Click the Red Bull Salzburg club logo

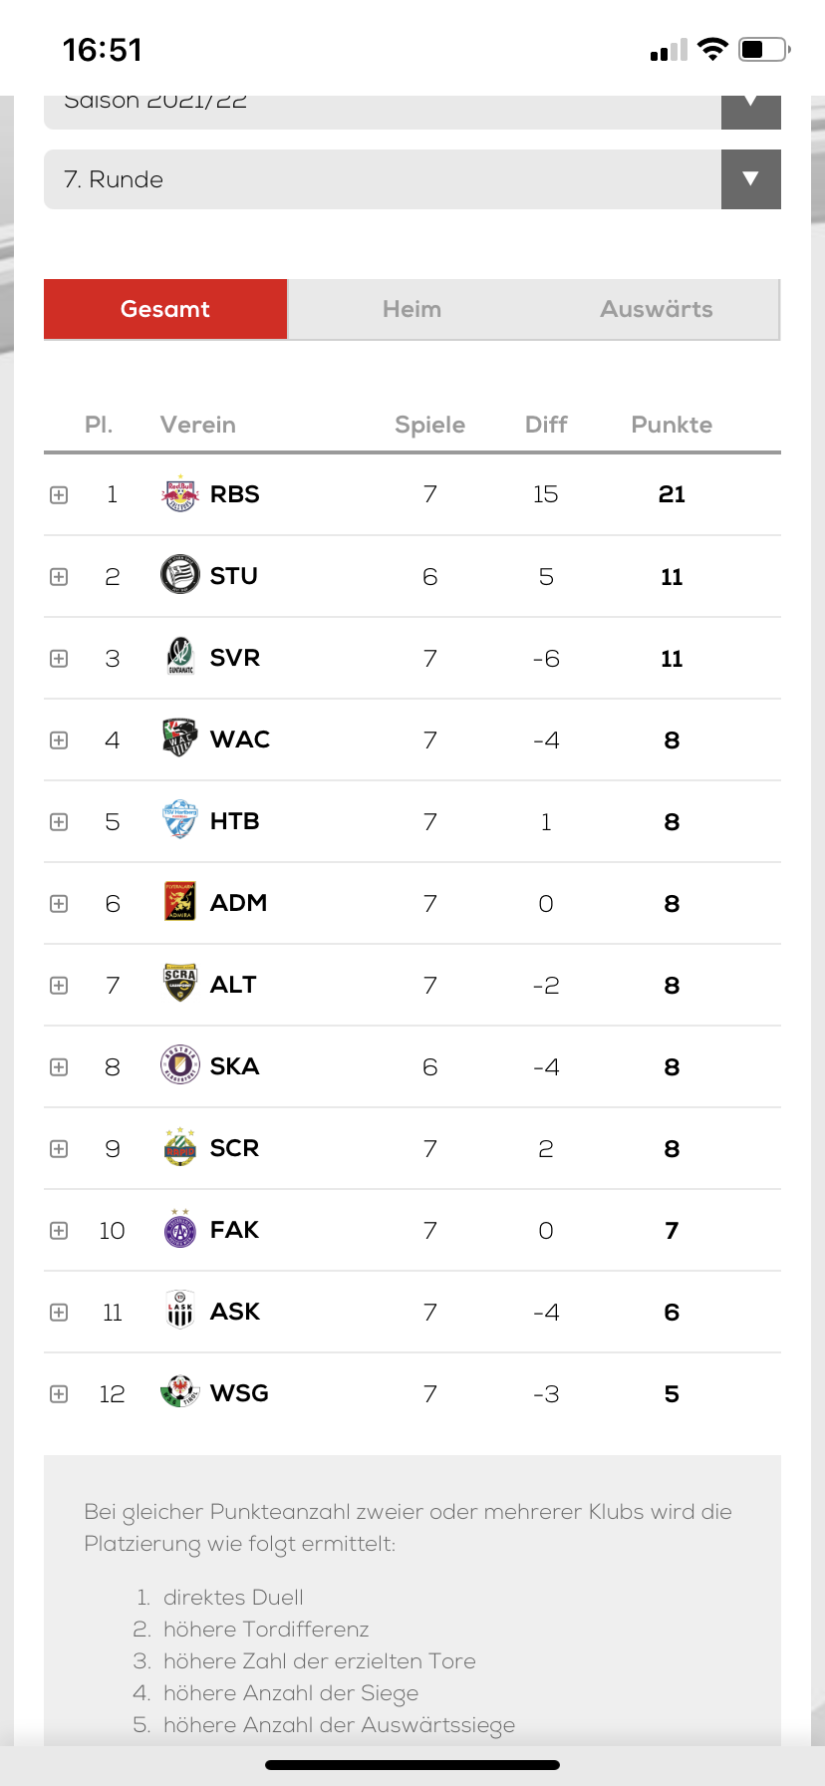[x=180, y=494]
